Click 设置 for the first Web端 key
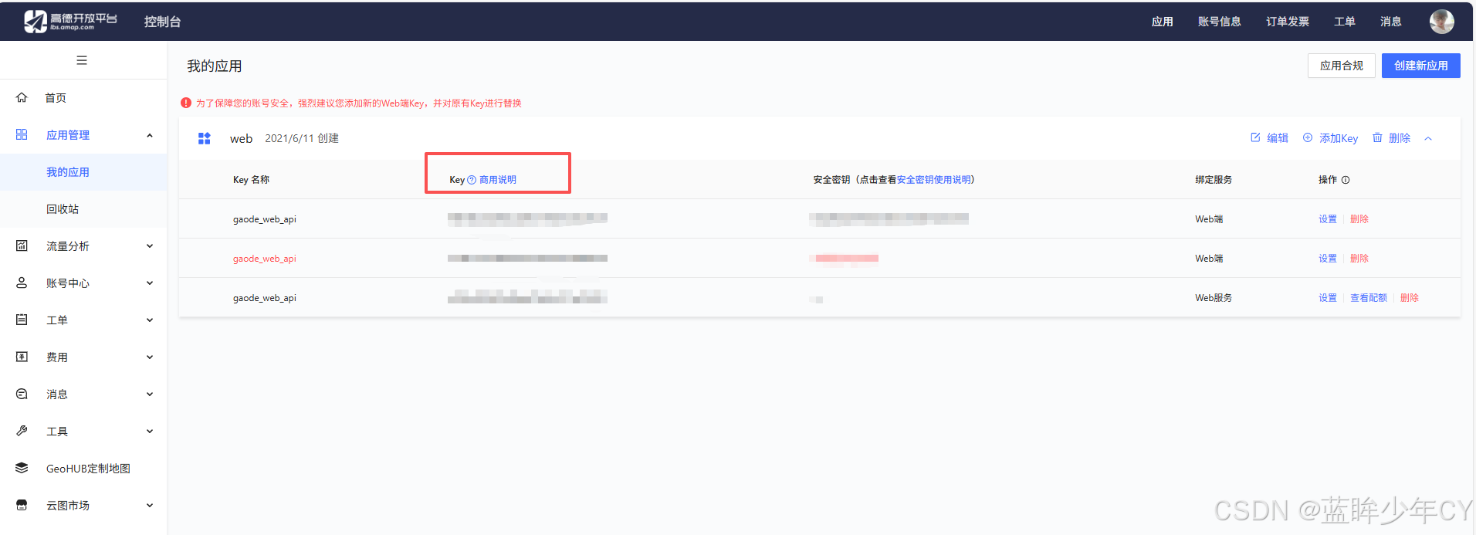The width and height of the screenshot is (1476, 535). (x=1327, y=219)
